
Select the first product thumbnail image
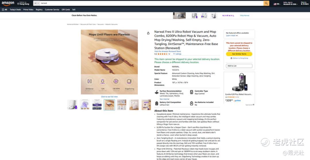pos(72,105)
